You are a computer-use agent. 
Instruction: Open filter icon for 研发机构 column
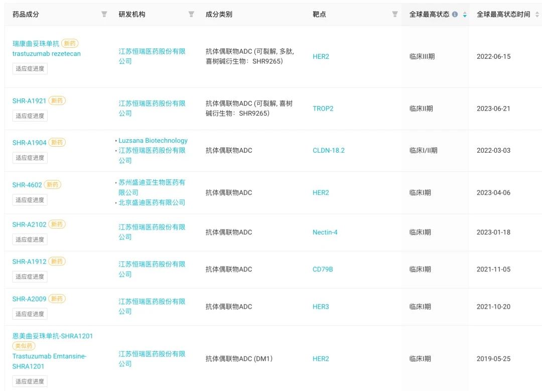(x=191, y=14)
